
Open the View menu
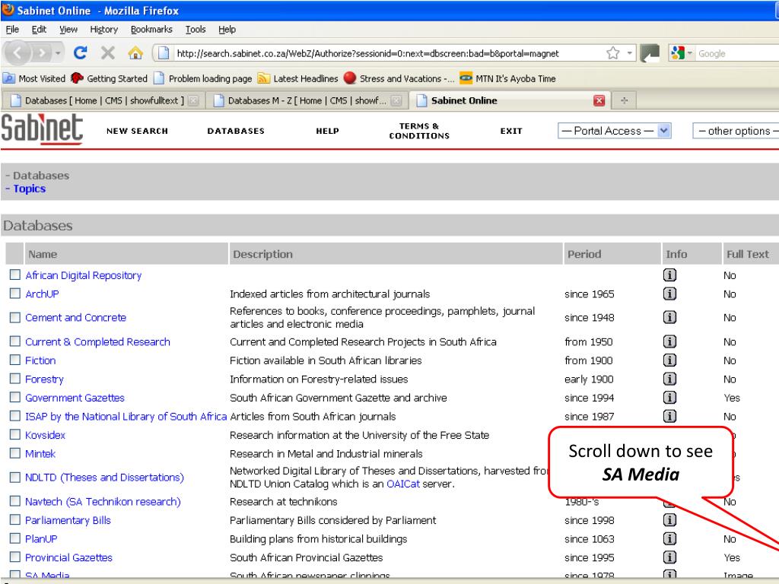point(68,30)
